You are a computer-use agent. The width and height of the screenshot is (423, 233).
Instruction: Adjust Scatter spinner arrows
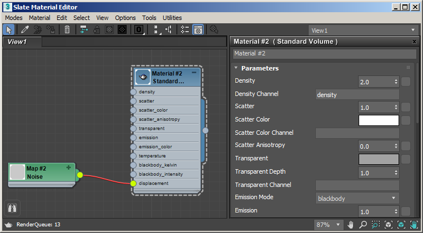click(396, 107)
